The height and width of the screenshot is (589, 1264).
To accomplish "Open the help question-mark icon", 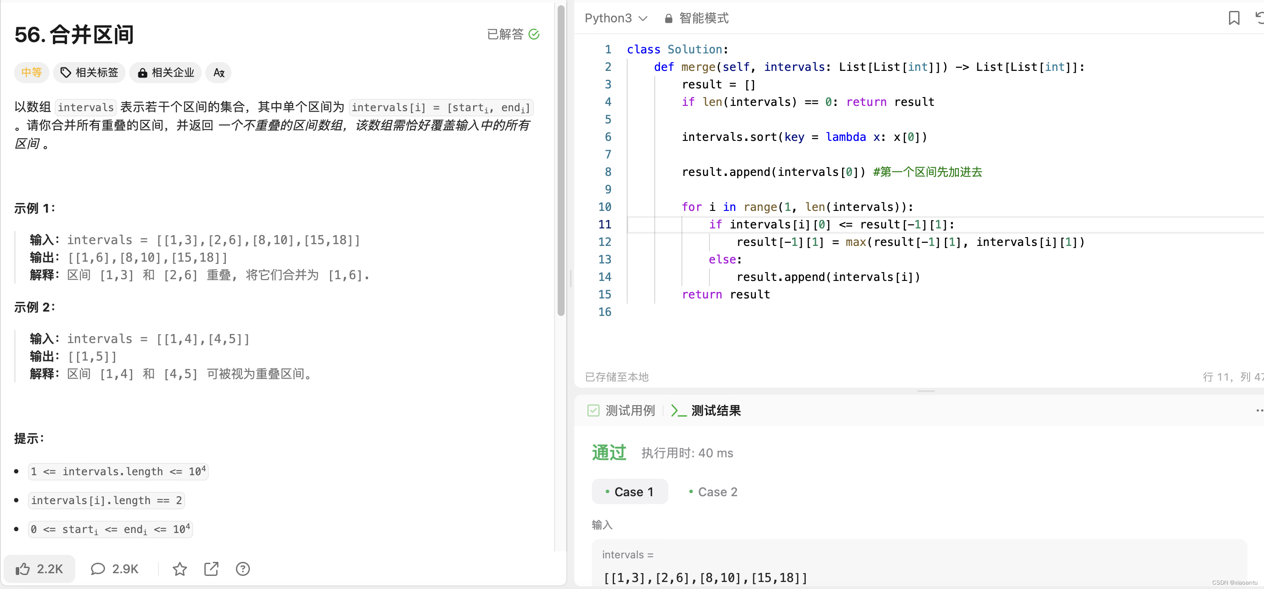I will click(243, 569).
